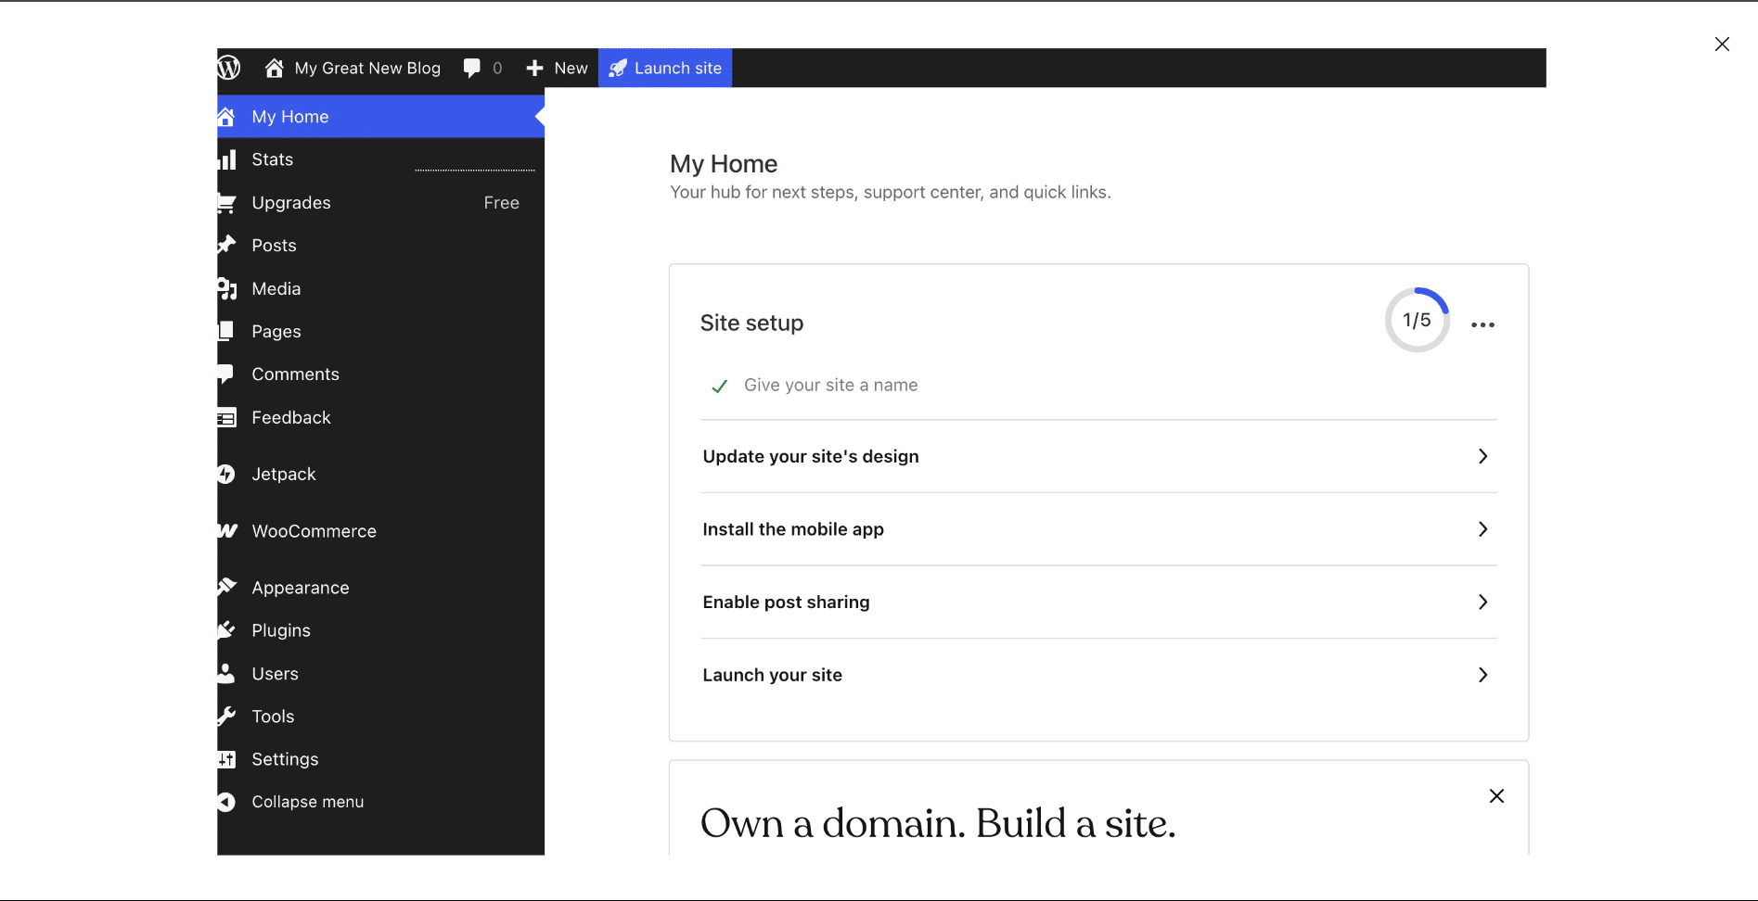Screen dimensions: 1758x901
Task: Expand the Install the mobile app chevron
Action: coord(1482,529)
